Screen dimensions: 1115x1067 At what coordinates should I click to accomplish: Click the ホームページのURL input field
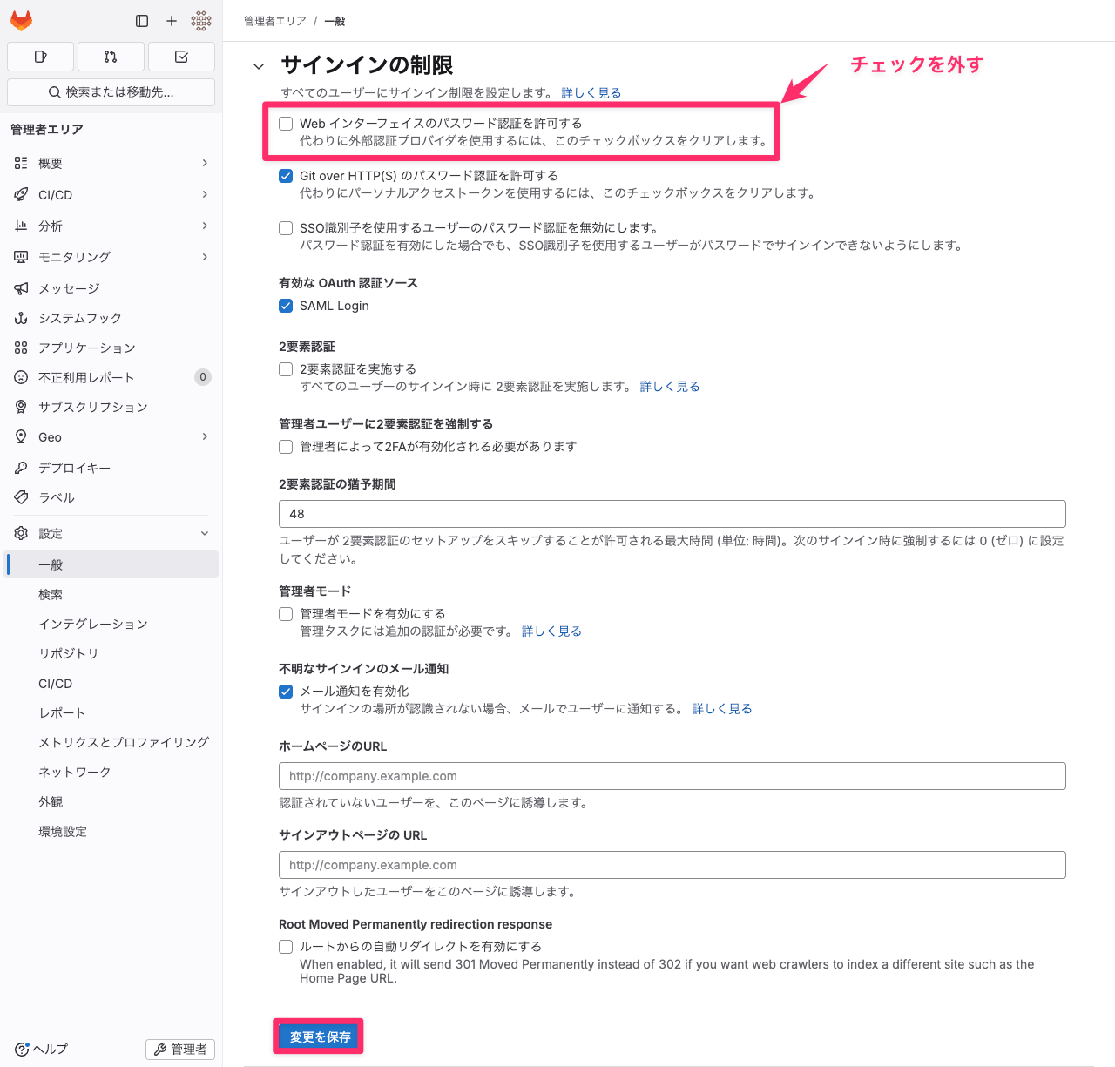point(672,776)
